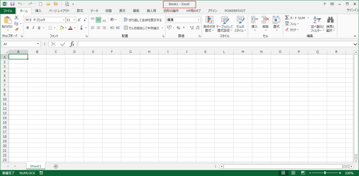
Task: Switch to the POWERPIVOT tab
Action: coord(235,11)
